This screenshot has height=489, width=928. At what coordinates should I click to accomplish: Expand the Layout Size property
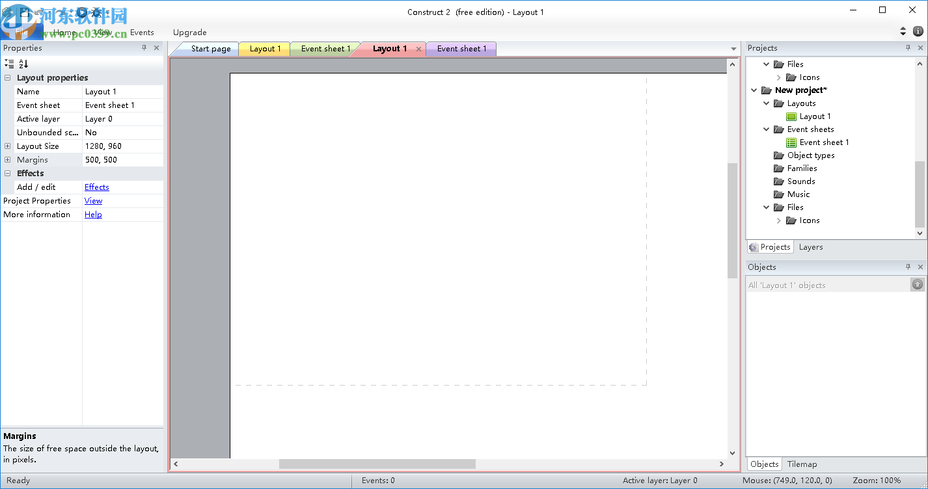click(x=7, y=146)
